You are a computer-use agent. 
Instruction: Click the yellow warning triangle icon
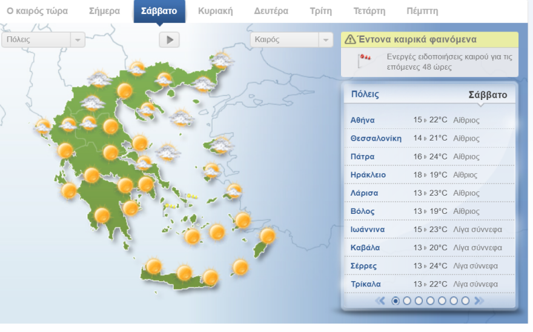[x=350, y=40]
